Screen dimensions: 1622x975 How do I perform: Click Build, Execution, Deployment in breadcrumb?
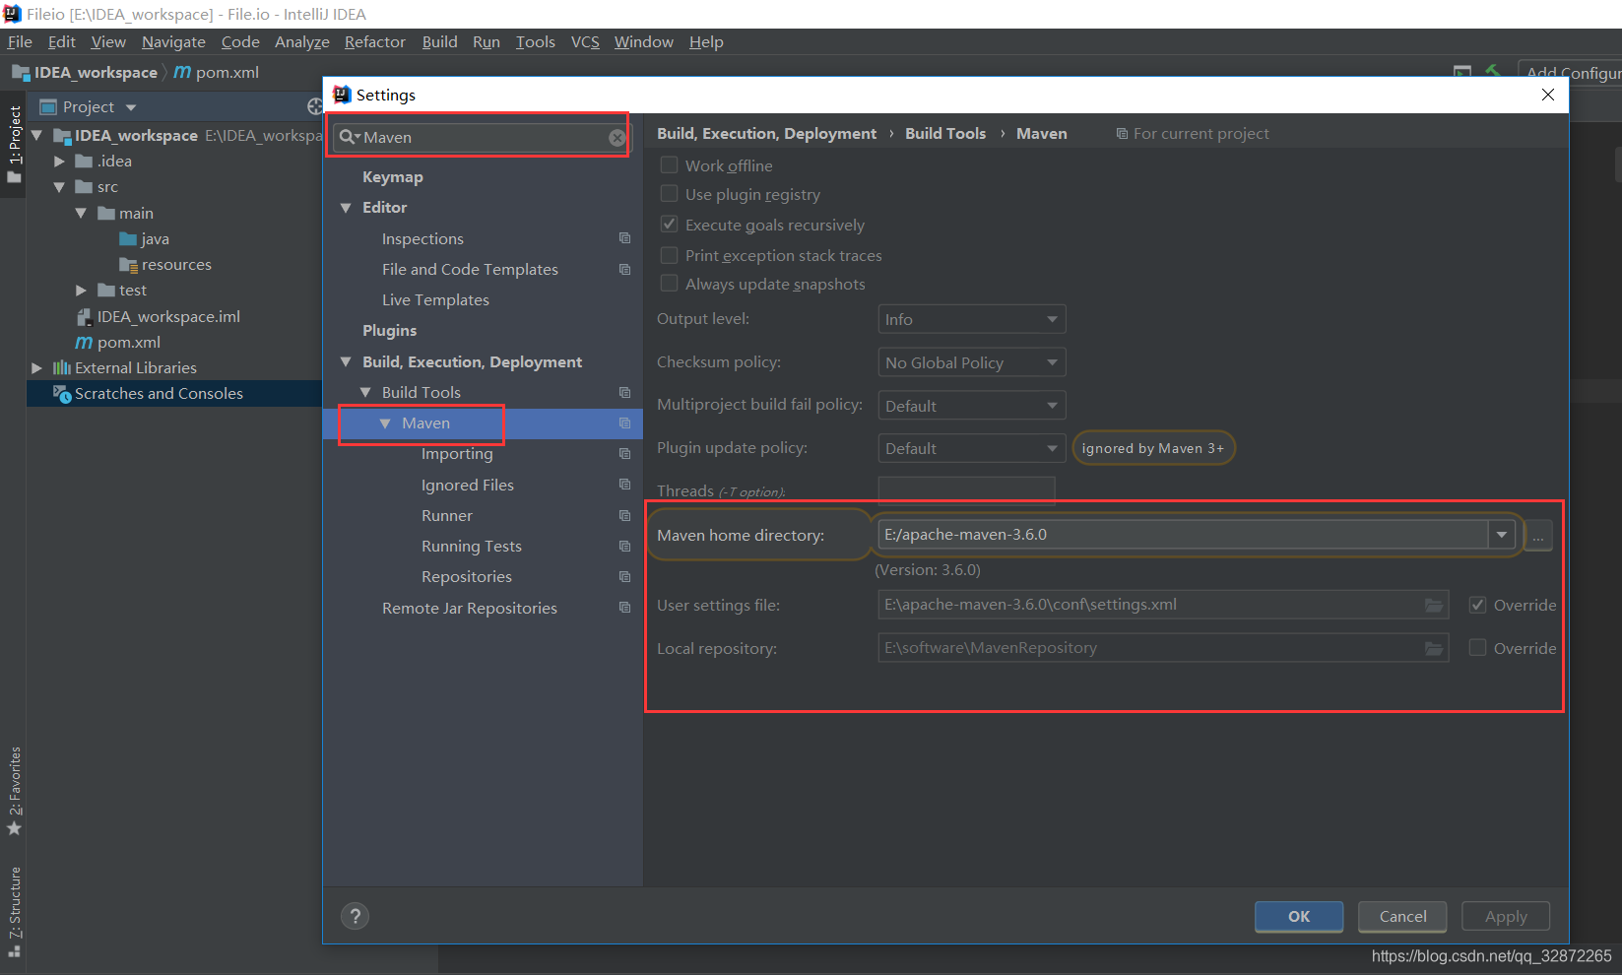coord(766,134)
